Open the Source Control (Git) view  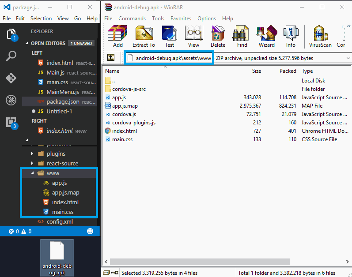11,78
